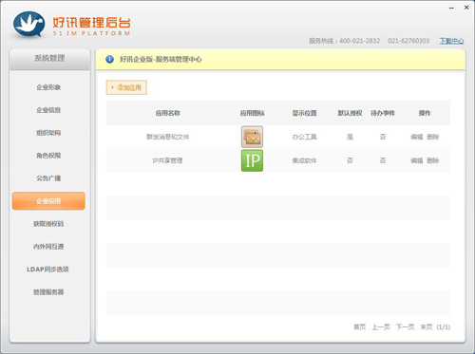Click the 好讯企业版-服务端管理中心 banner title
The height and width of the screenshot is (354, 475).
[161, 59]
